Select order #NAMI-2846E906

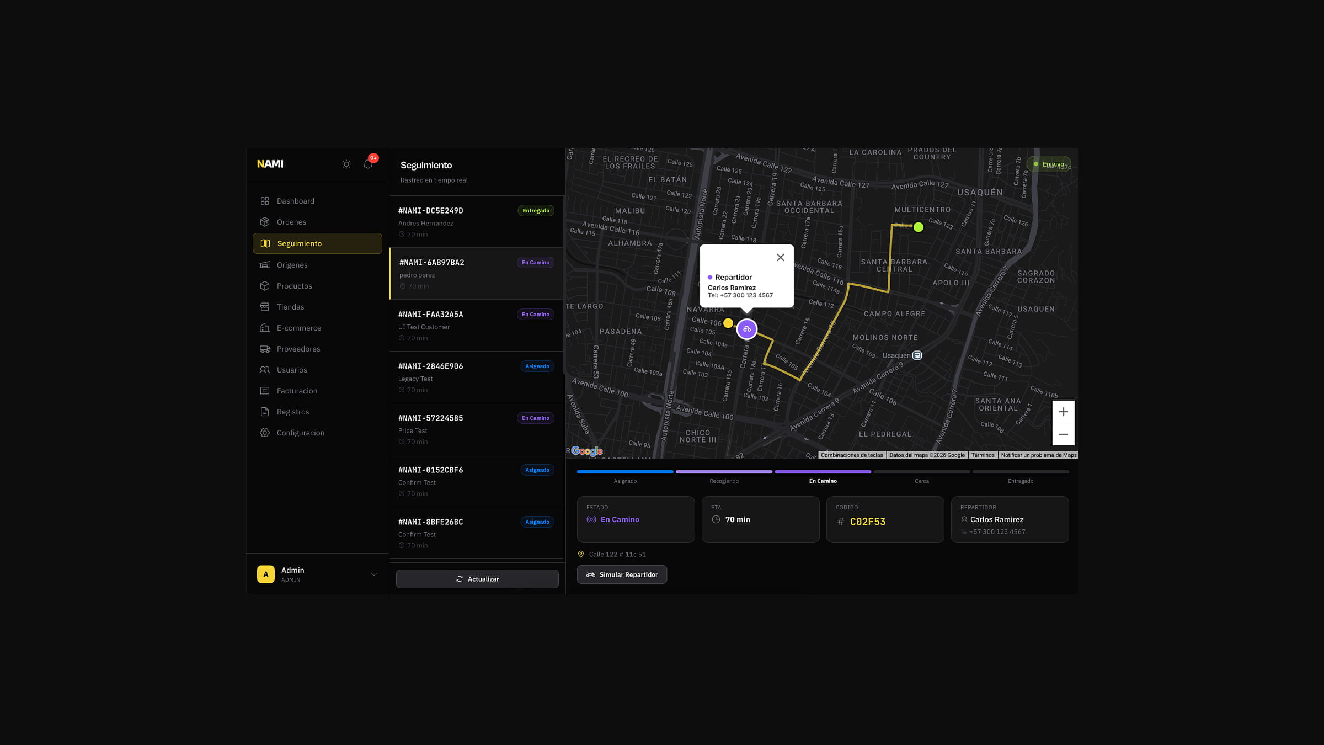tap(477, 377)
